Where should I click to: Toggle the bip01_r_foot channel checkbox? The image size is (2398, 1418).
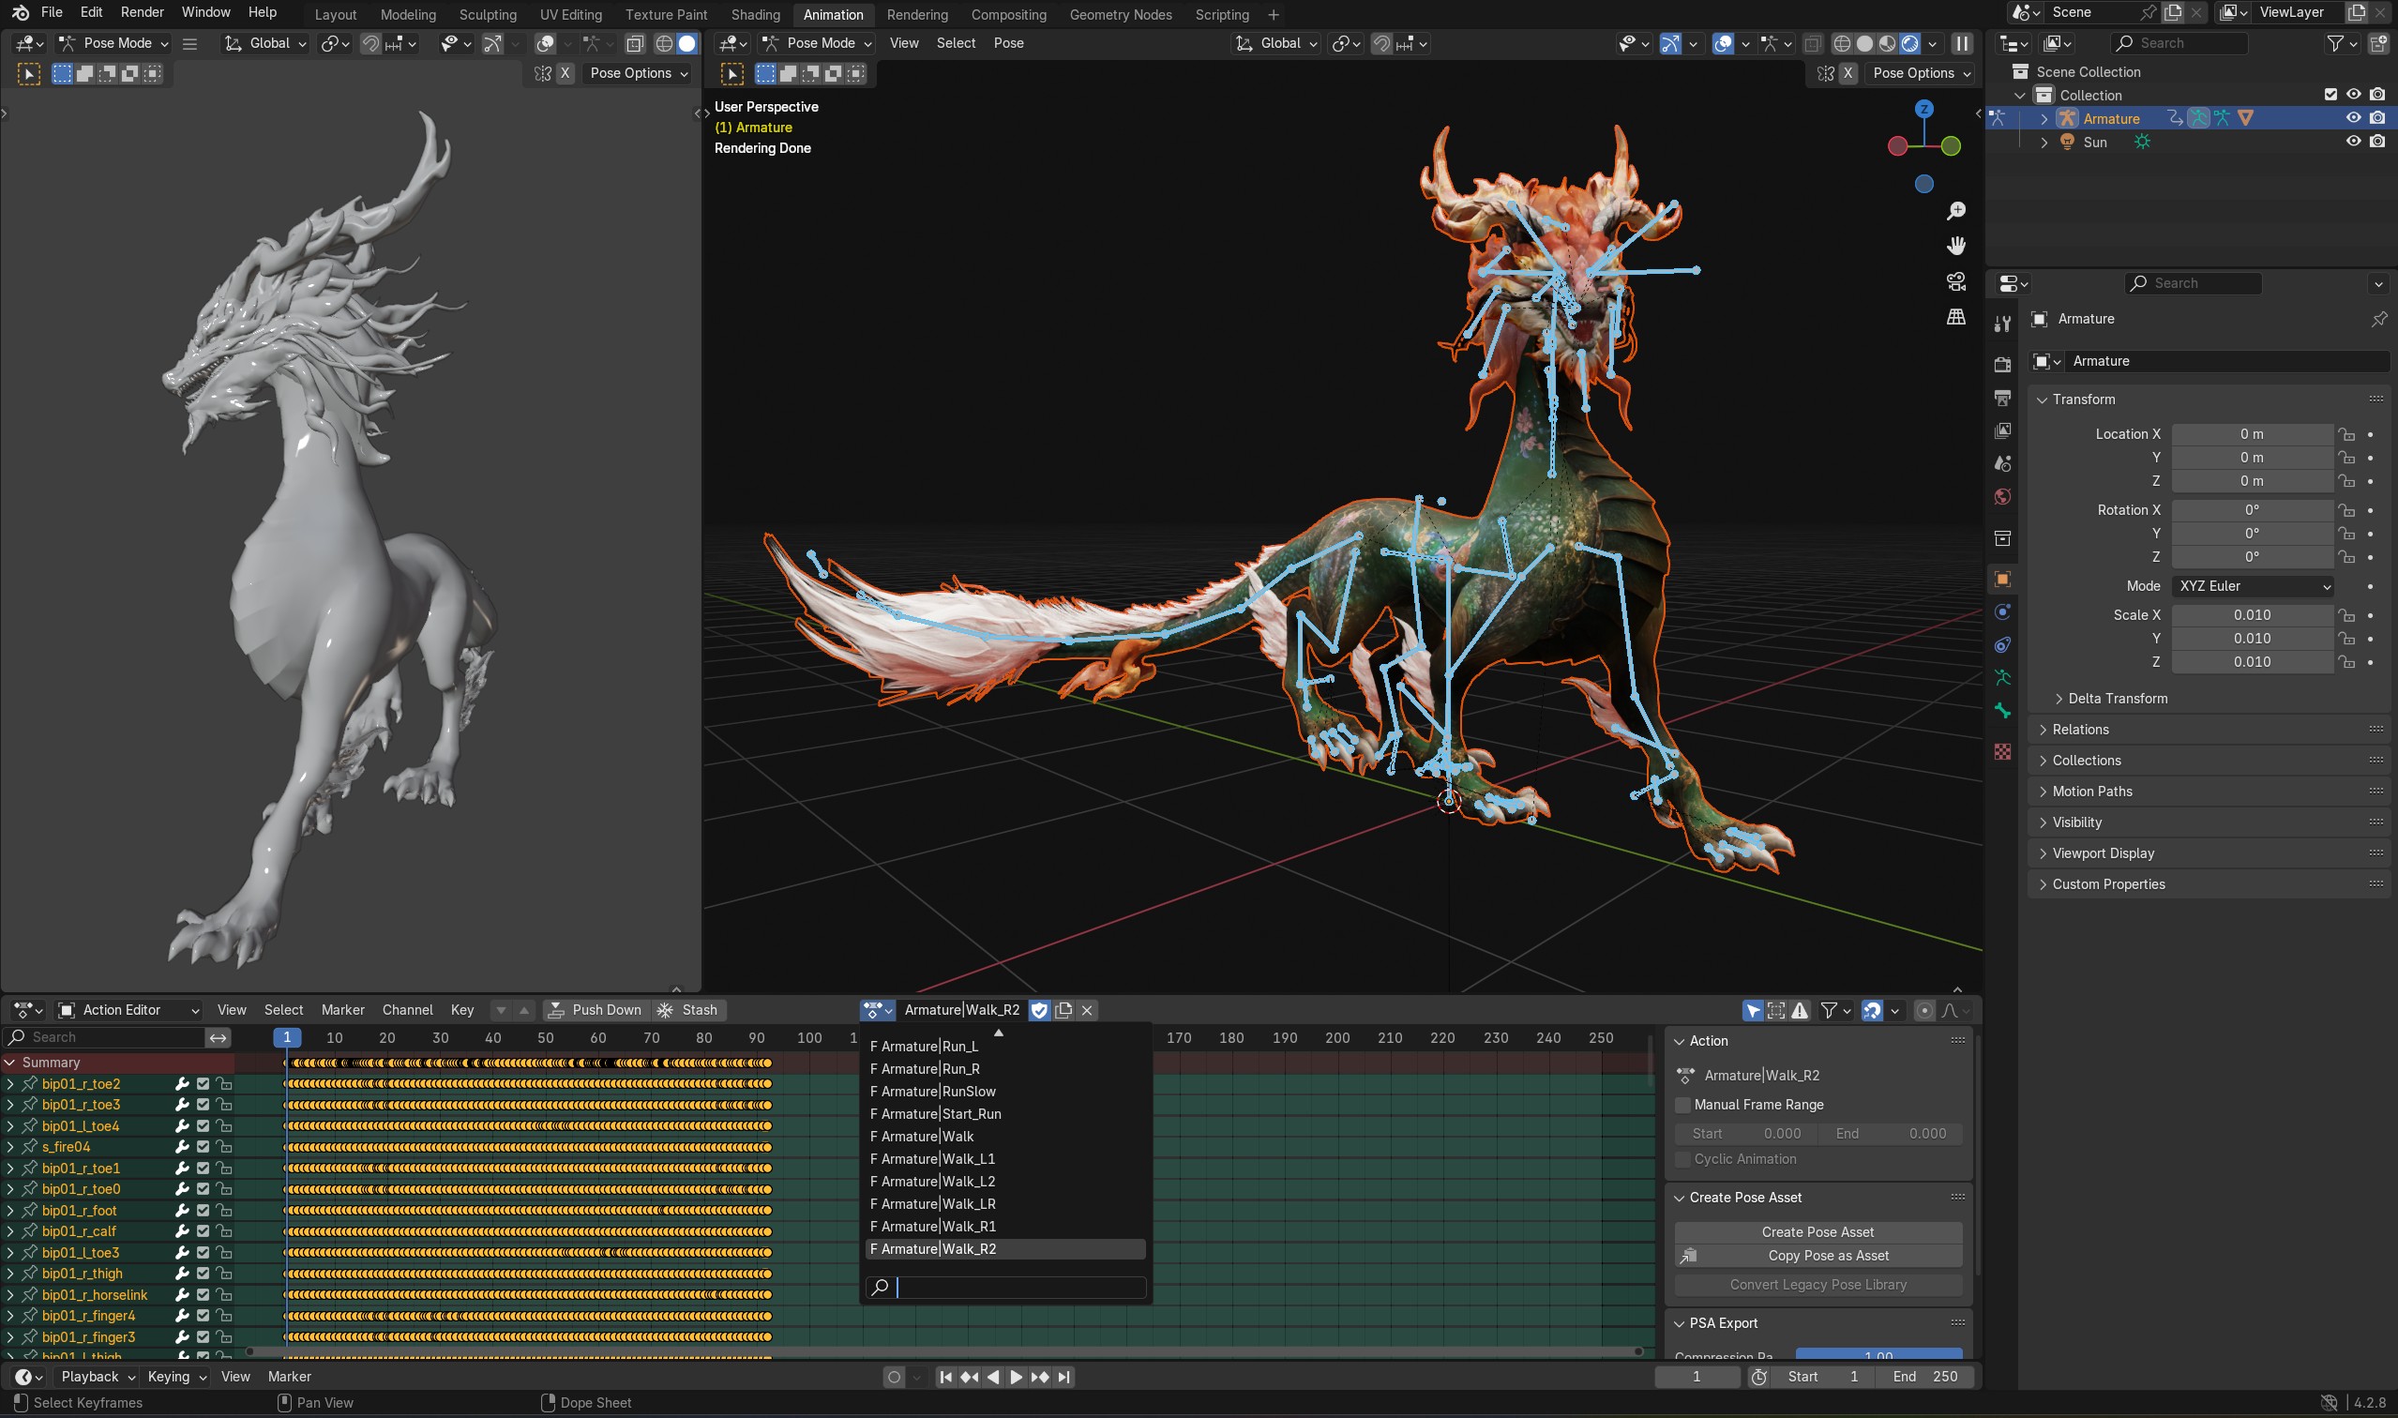(x=203, y=1210)
